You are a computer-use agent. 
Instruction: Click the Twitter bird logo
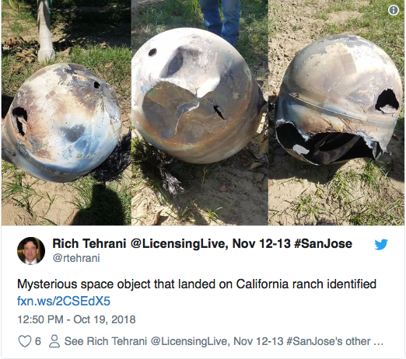click(381, 244)
